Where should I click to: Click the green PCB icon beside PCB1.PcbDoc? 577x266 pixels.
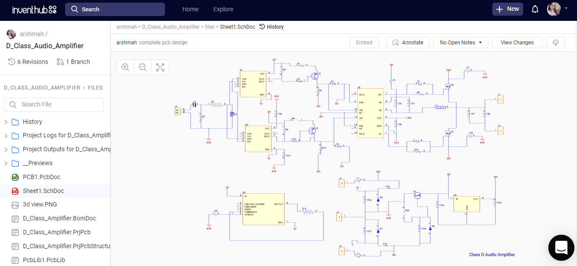(14, 177)
